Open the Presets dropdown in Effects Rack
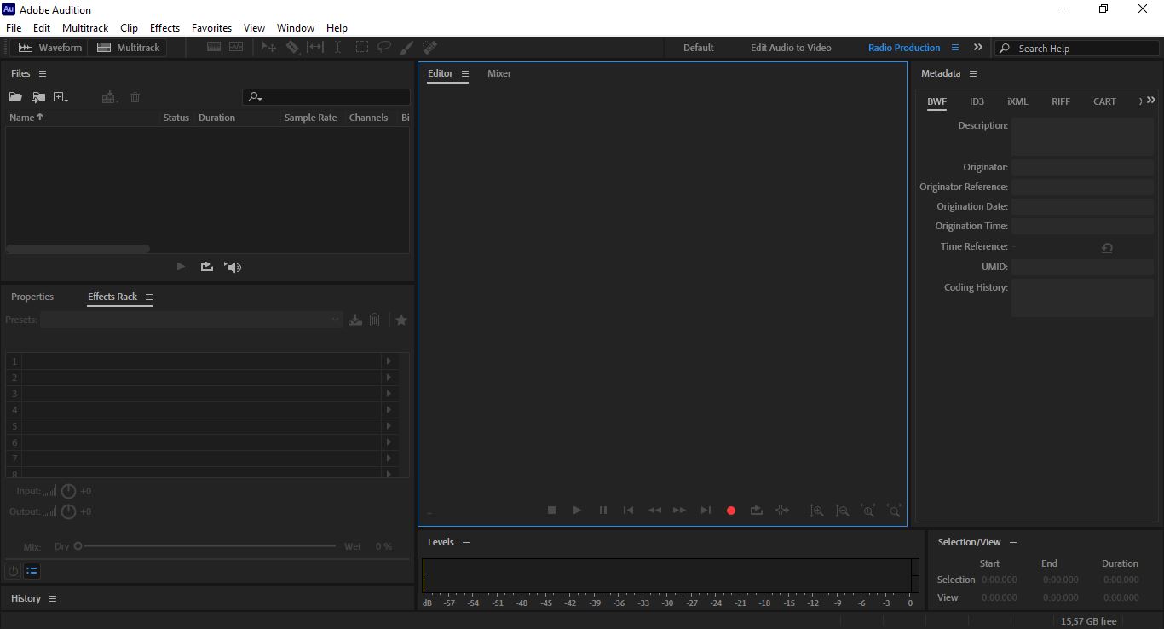Screen dimensions: 1164x629 pyautogui.click(x=191, y=320)
